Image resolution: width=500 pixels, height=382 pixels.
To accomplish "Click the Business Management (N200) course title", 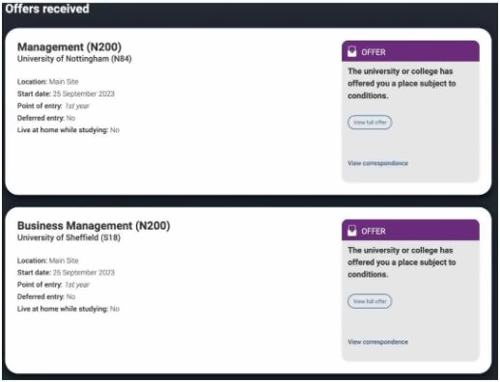I will point(94,226).
